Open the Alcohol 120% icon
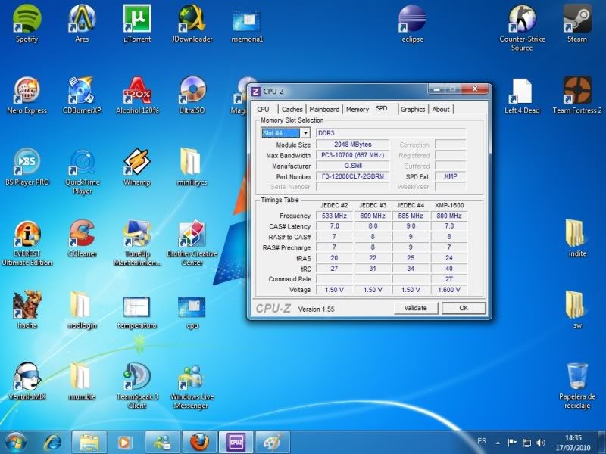 [137, 95]
